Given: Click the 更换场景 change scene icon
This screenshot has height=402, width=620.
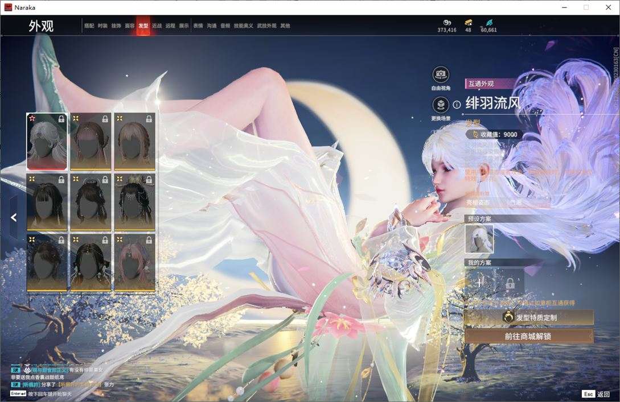Looking at the screenshot, I should tap(441, 105).
